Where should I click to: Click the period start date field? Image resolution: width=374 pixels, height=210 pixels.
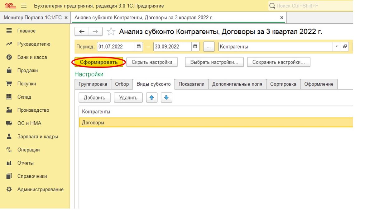coord(116,47)
